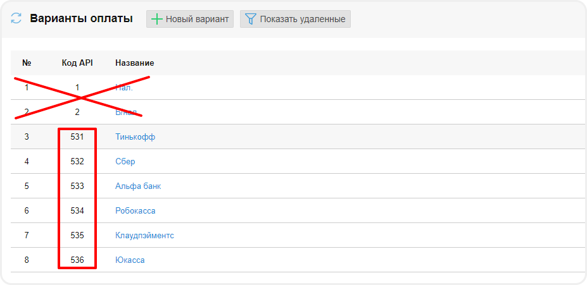587x285 pixels.
Task: Click the refresh icon beside Варианты оплаты
Action: (x=16, y=19)
